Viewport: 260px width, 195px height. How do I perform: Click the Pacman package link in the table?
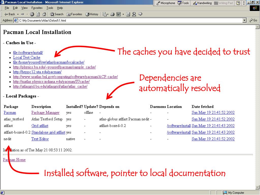(10, 112)
